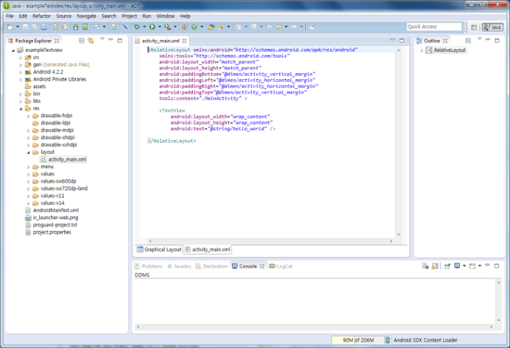
Task: Open Run configurations dropdown arrow
Action: pos(159,27)
